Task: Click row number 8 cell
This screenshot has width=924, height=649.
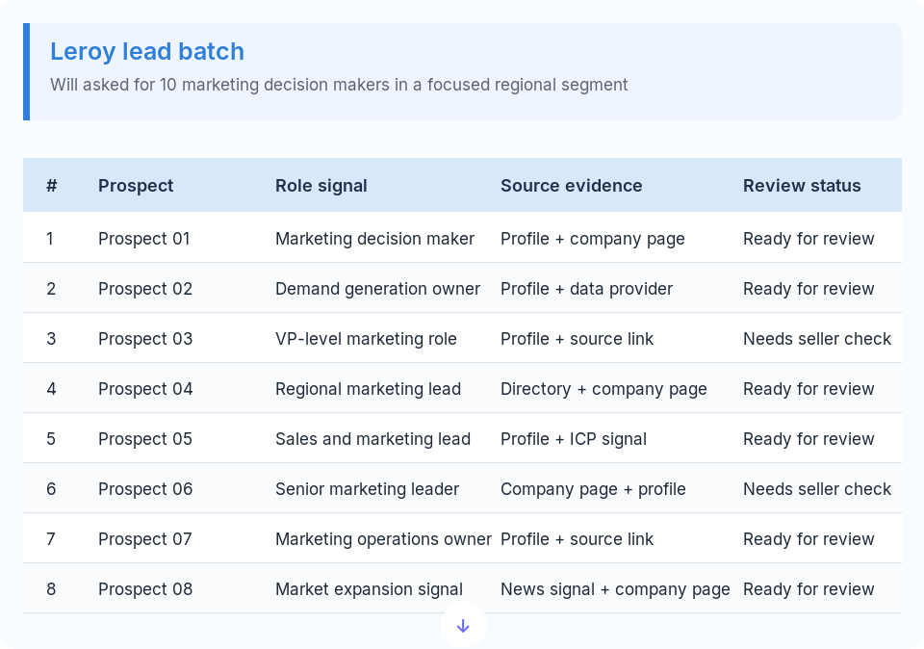Action: tap(51, 589)
